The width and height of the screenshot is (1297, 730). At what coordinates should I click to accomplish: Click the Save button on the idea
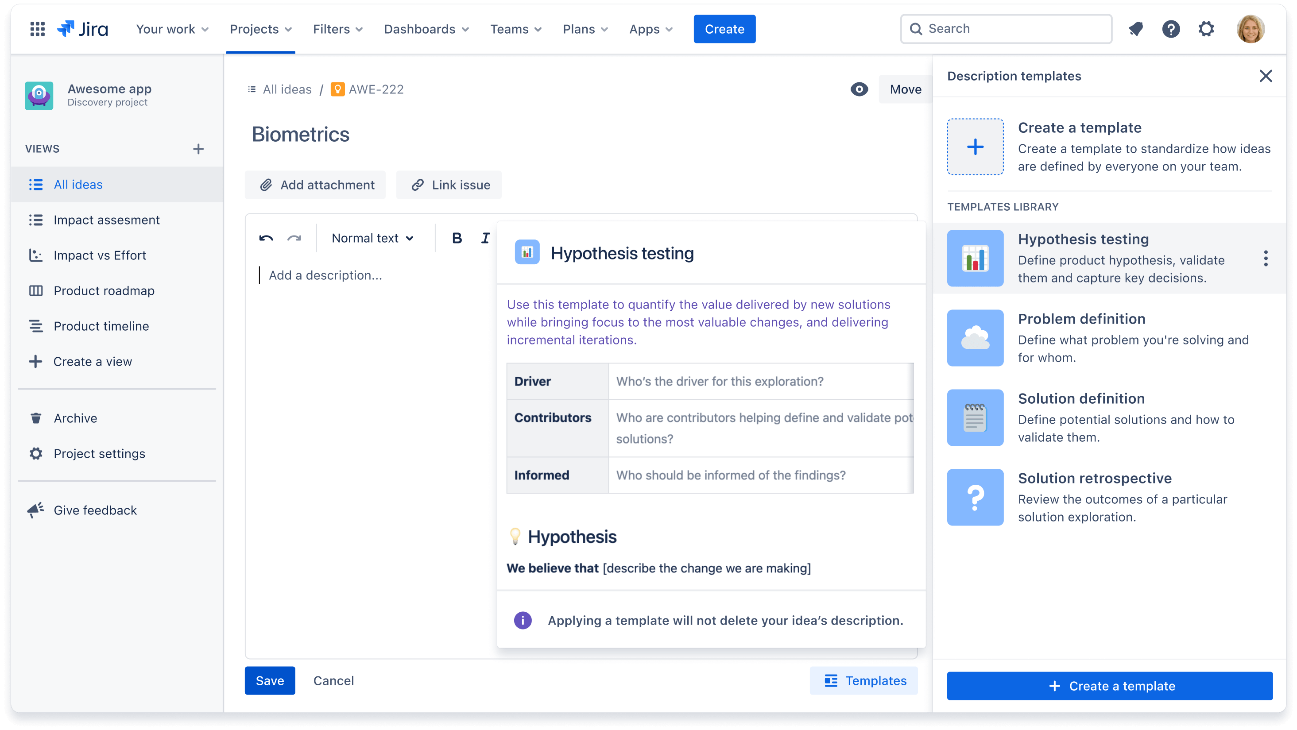[270, 680]
